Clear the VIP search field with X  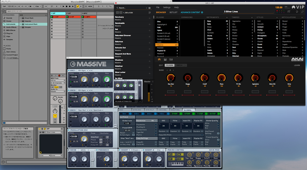click(147, 8)
